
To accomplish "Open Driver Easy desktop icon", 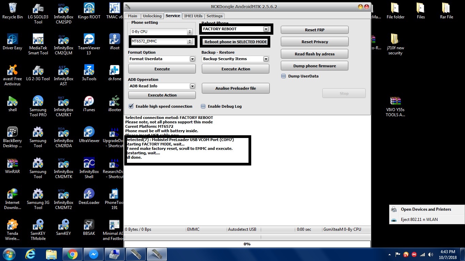I will pos(13,42).
